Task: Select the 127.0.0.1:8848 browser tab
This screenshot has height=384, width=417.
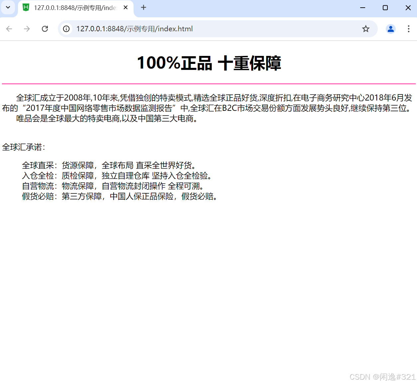Action: (x=76, y=8)
